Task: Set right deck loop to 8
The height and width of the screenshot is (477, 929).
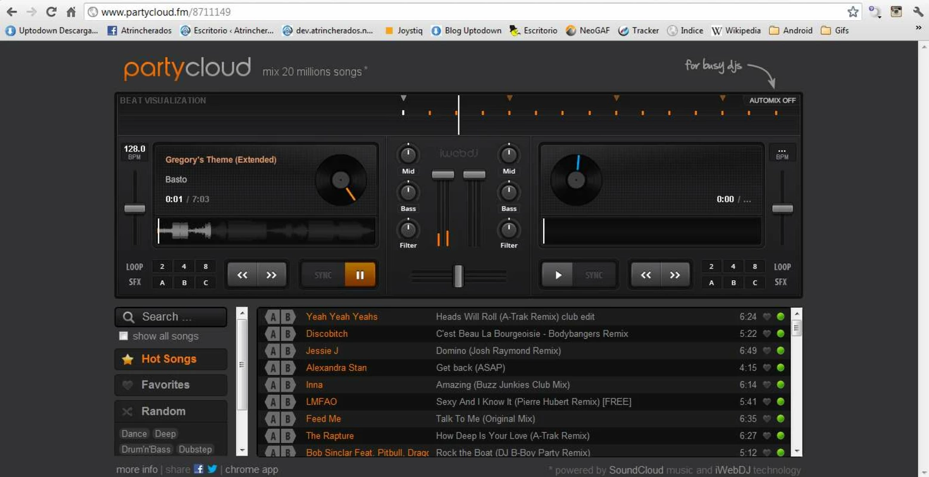Action: (x=755, y=267)
